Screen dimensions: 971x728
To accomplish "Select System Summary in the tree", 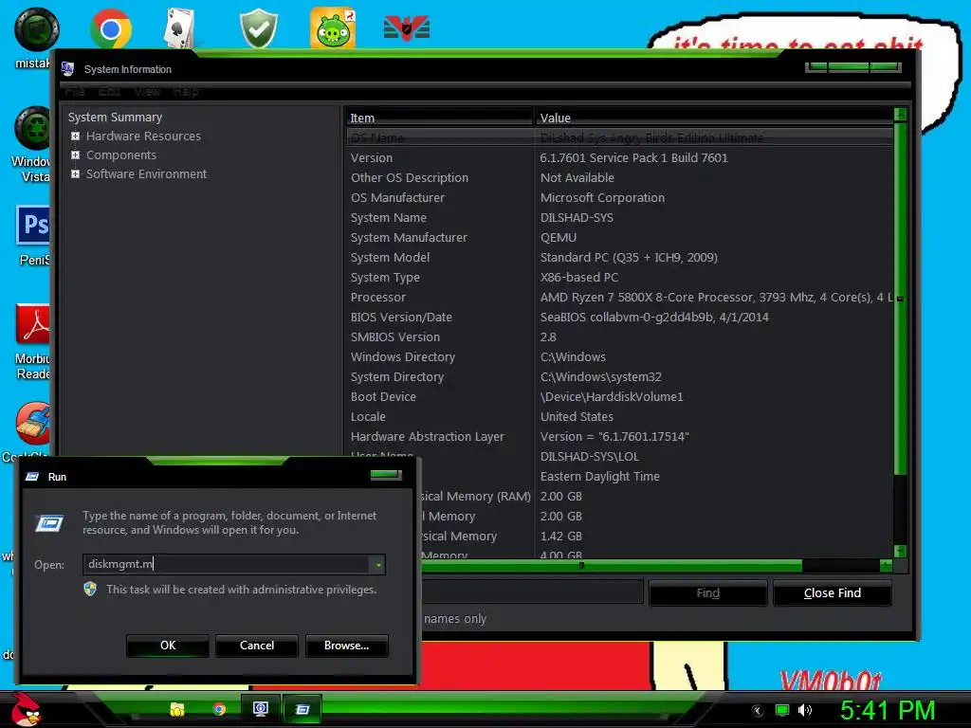I will (115, 117).
